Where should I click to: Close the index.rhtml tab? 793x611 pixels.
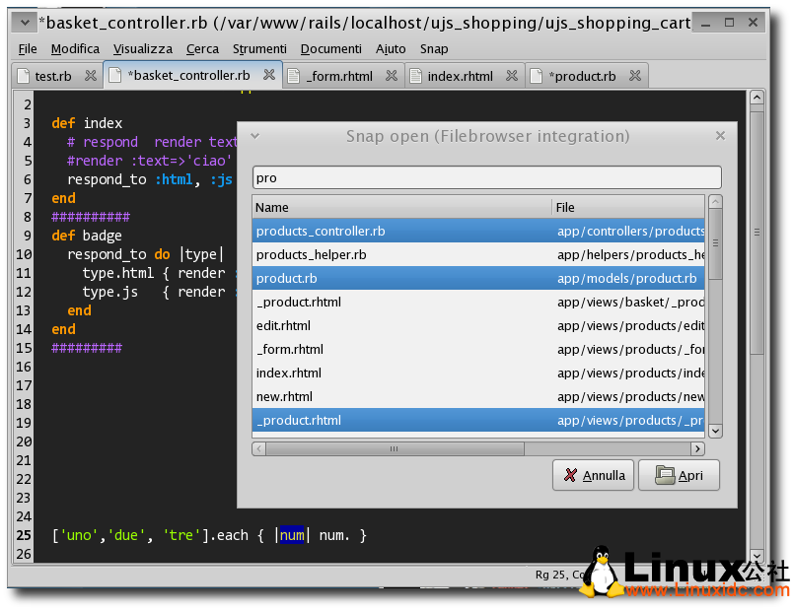pos(512,76)
